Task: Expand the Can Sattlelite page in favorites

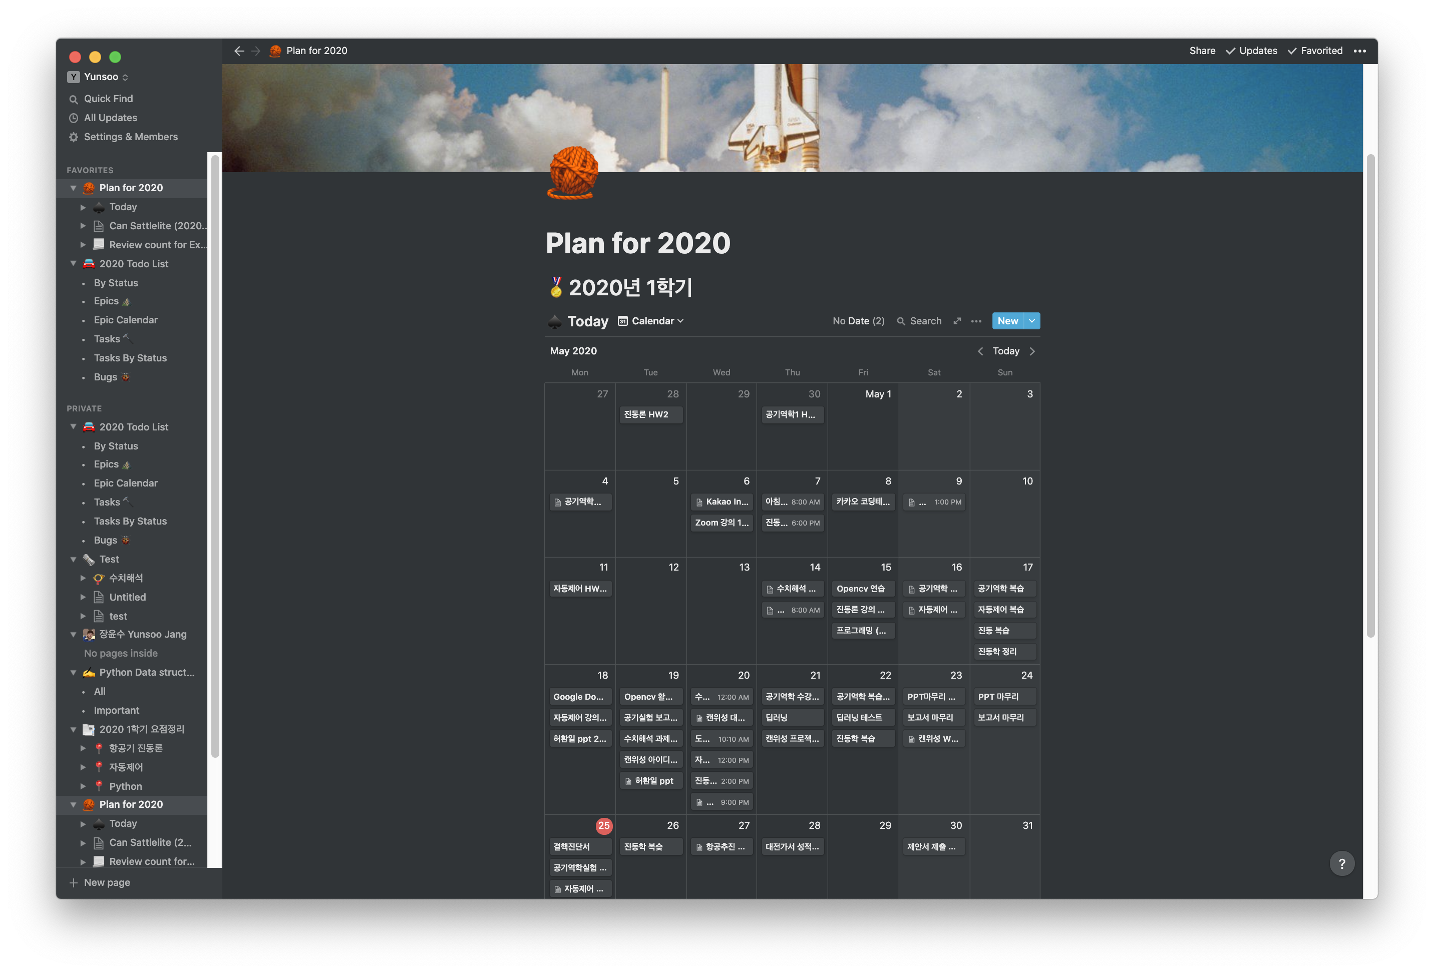Action: coord(83,226)
